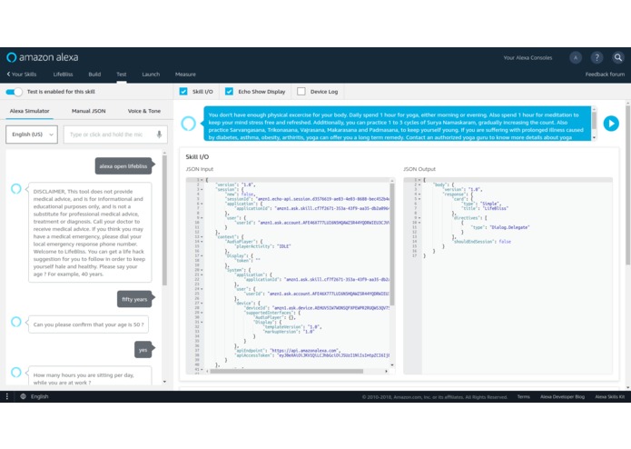Image resolution: width=631 pixels, height=449 pixels.
Task: Open the Alexa Developer Blog link
Action: point(562,396)
